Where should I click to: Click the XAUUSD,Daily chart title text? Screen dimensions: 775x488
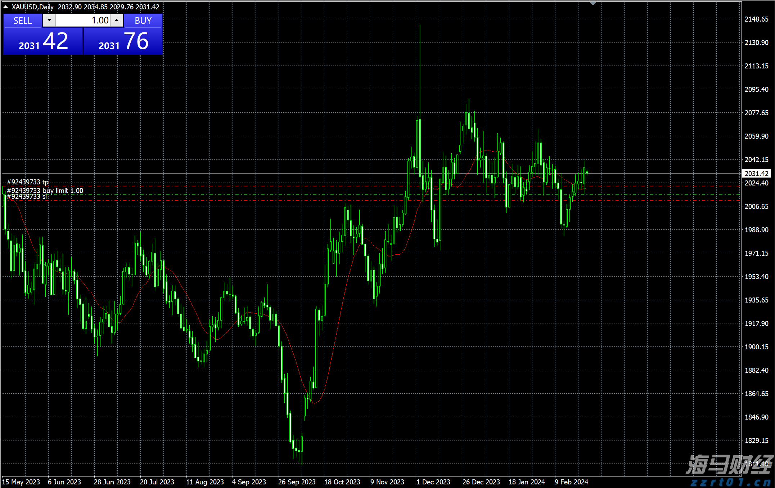(32, 7)
